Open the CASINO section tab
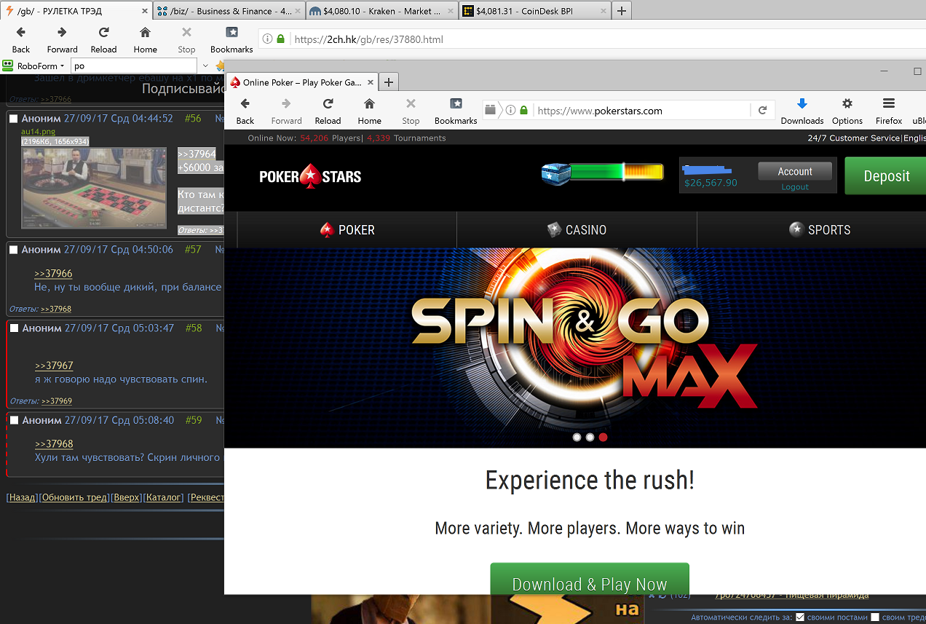The height and width of the screenshot is (624, 926). tap(577, 230)
